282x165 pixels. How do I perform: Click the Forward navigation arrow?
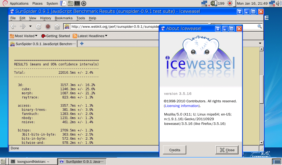pos(23,27)
